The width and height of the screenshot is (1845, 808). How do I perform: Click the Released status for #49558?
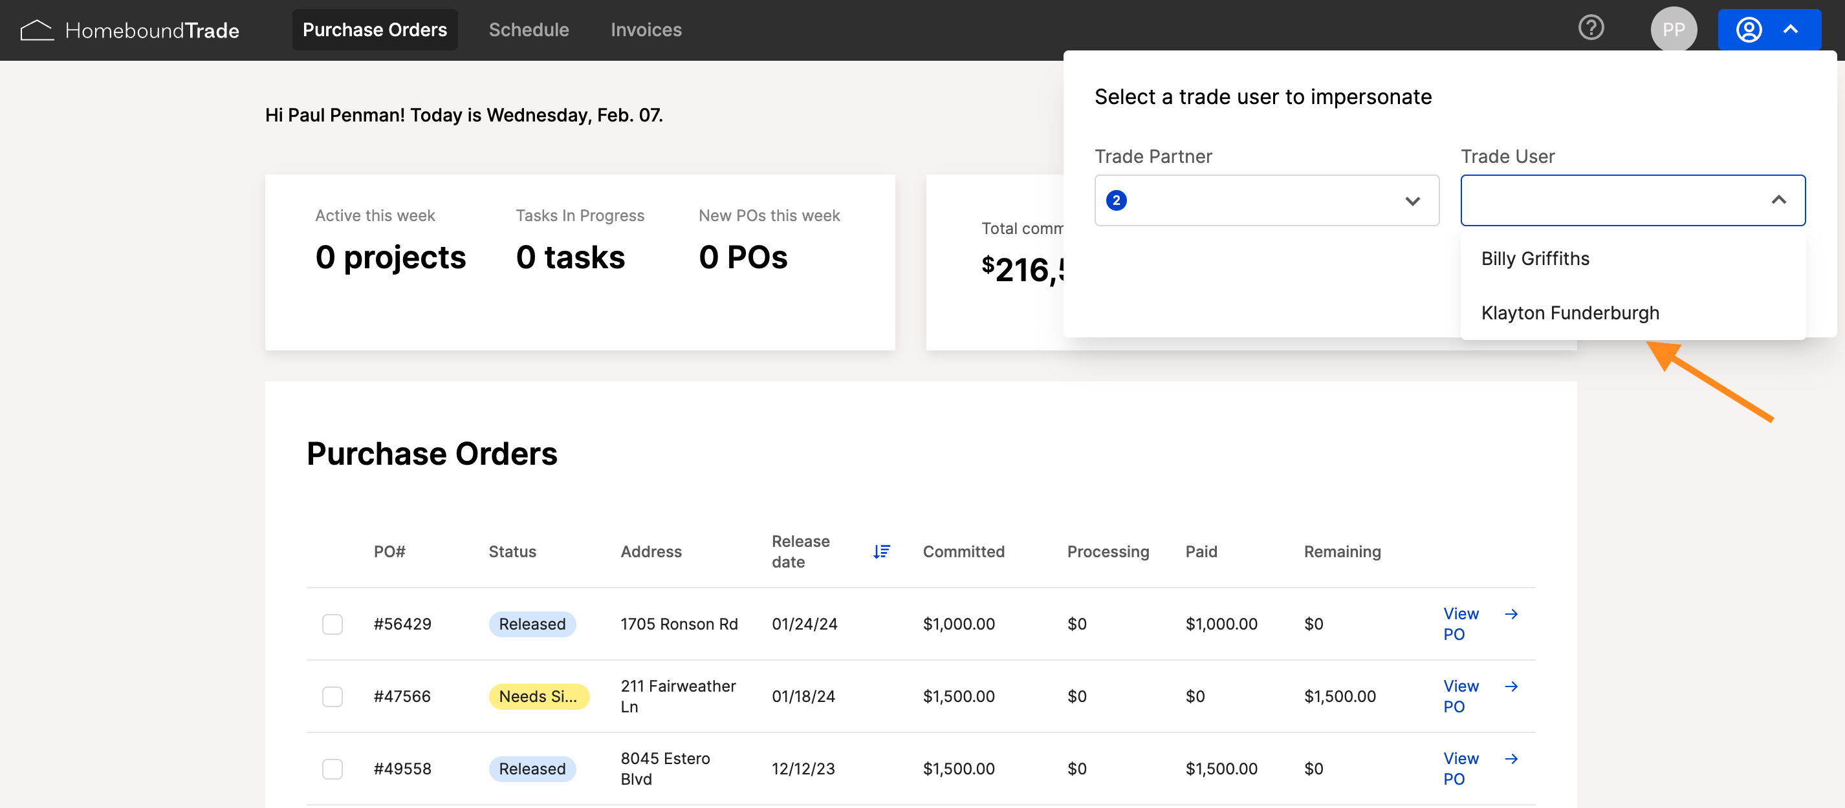tap(532, 768)
